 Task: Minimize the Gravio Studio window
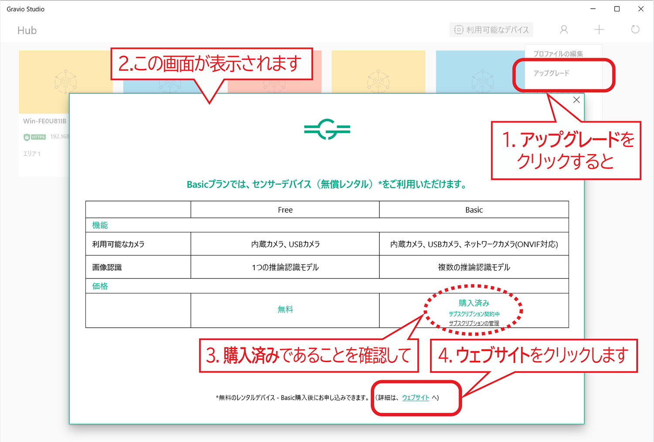(x=593, y=9)
